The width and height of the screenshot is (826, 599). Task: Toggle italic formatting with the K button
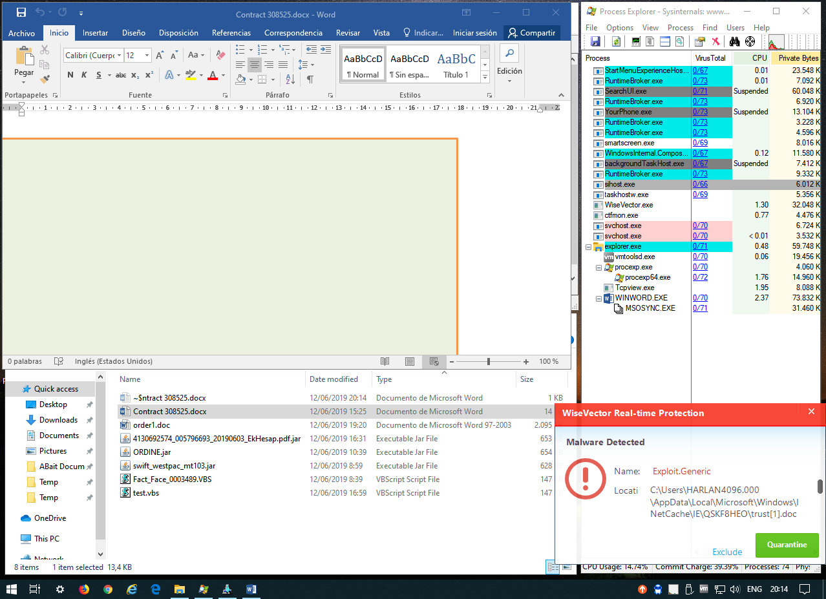[x=85, y=75]
